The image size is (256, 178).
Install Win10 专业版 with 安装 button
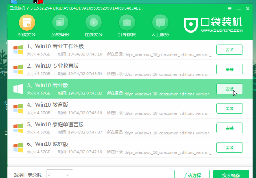click(229, 89)
